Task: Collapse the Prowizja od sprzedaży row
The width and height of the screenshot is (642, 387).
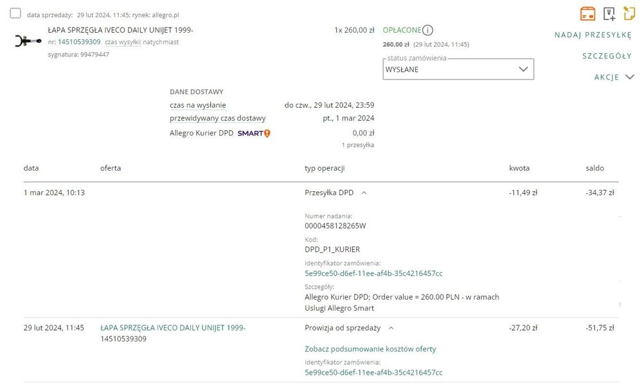Action: click(391, 328)
